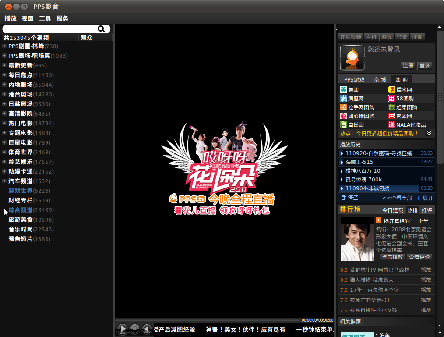Expand 每日焦点 category
The image size is (444, 337).
tap(4, 75)
